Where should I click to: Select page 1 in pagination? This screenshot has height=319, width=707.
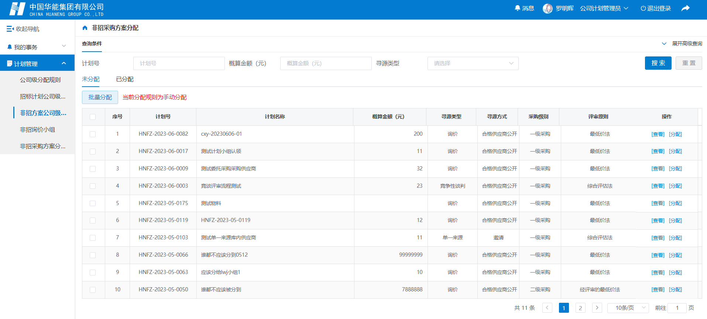coord(564,308)
